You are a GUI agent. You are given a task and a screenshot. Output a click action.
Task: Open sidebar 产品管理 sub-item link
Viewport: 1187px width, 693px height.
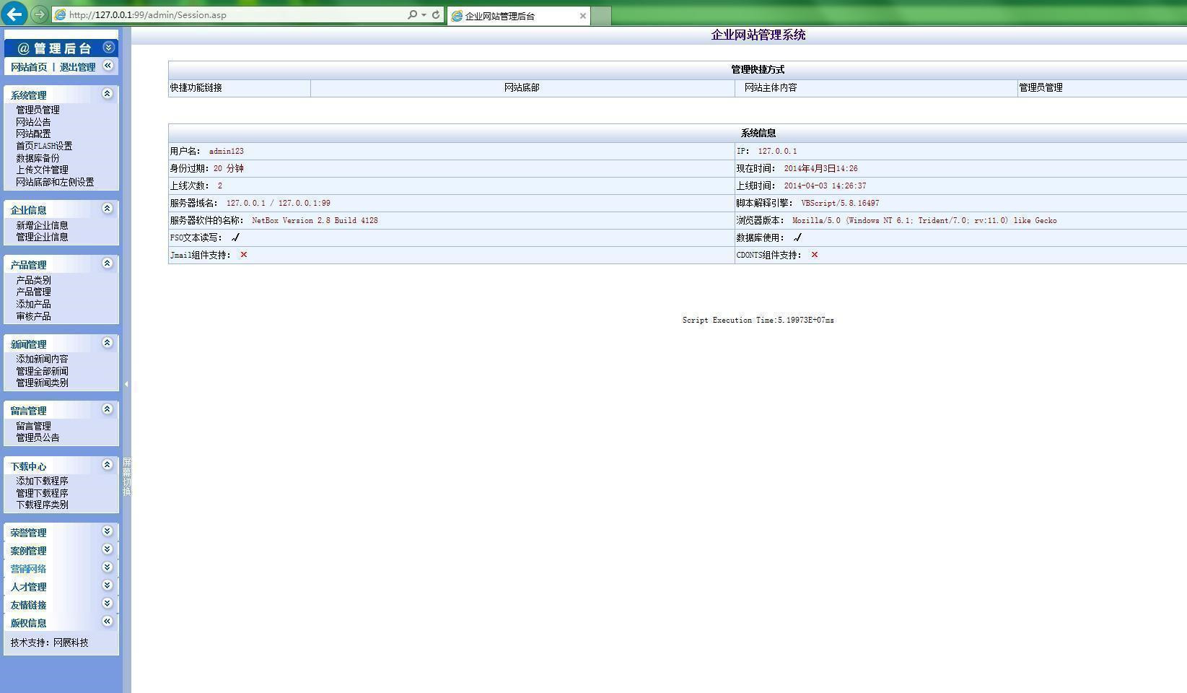point(33,292)
